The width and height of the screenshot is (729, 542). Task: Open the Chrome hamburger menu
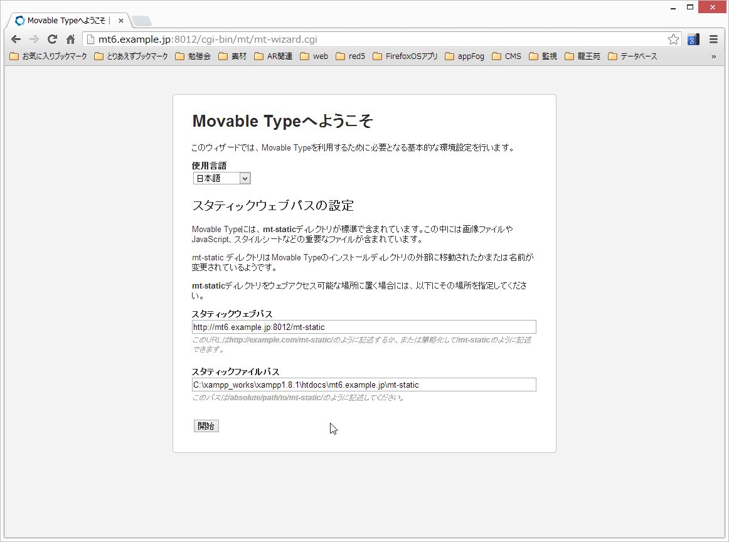(x=714, y=40)
